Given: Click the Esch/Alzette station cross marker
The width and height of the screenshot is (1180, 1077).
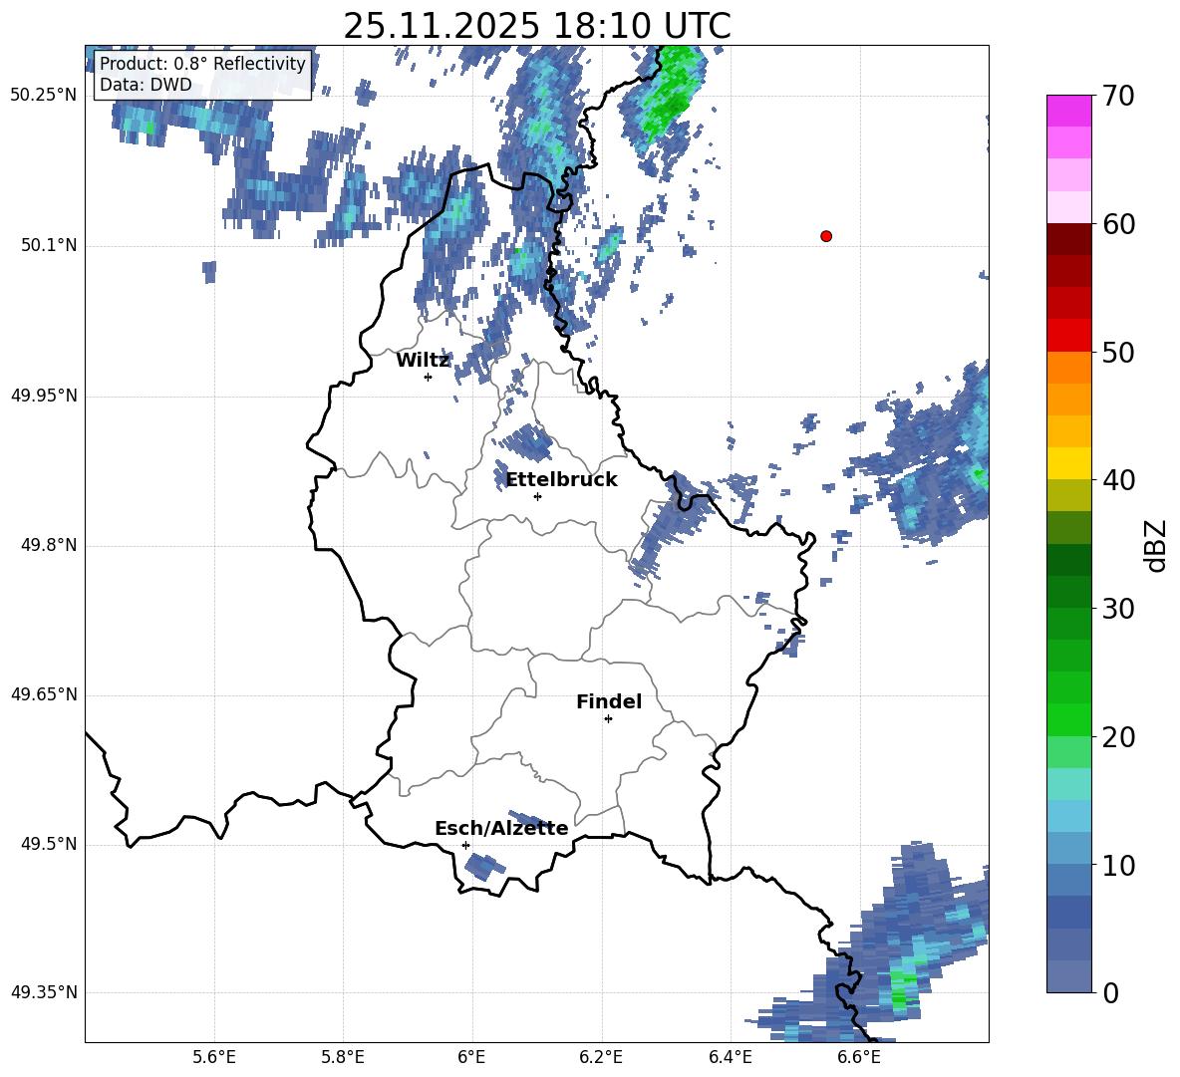Looking at the screenshot, I should 465,845.
